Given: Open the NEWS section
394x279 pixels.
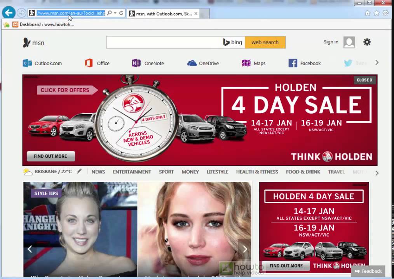Looking at the screenshot, I should [98, 172].
